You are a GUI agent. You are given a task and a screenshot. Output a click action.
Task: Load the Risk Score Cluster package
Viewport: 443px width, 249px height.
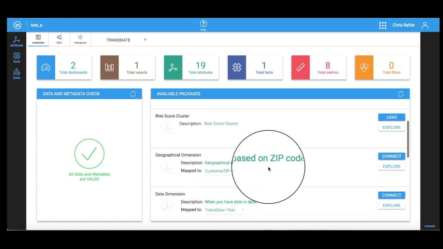[x=391, y=117]
